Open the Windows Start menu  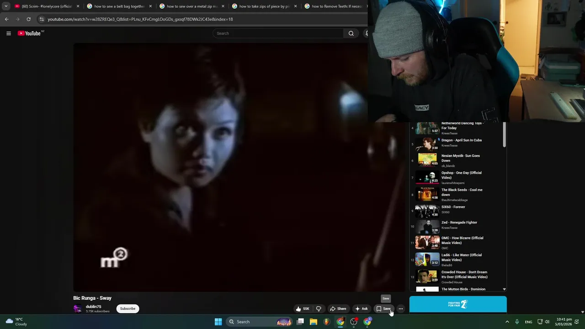(218, 322)
